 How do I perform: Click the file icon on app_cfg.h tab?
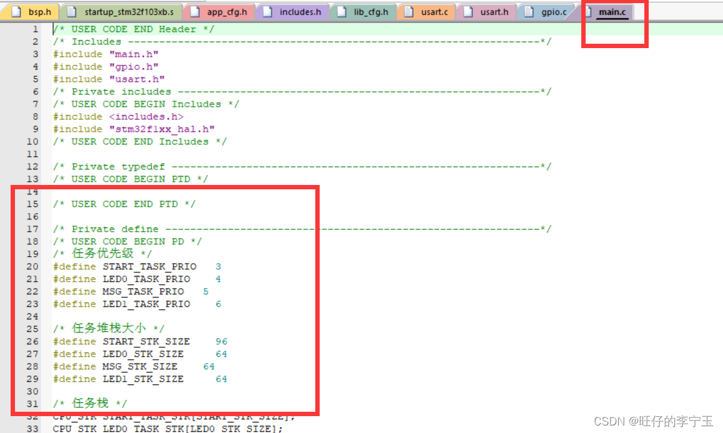[x=195, y=12]
